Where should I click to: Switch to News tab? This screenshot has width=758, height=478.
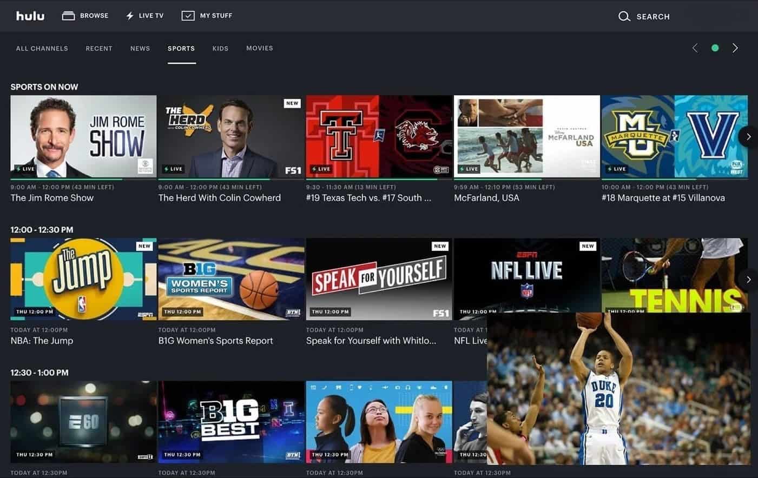pyautogui.click(x=140, y=48)
